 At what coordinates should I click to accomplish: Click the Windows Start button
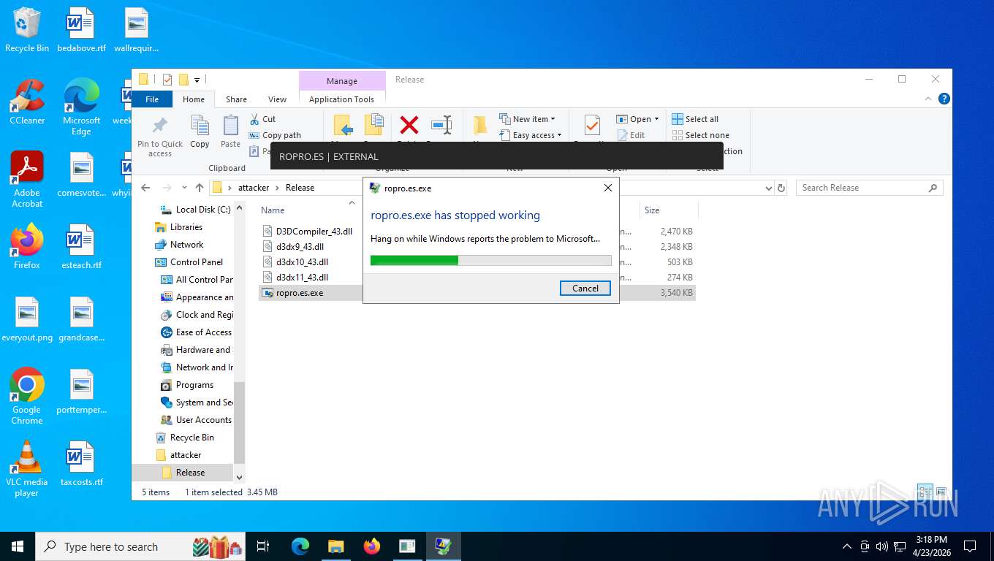pyautogui.click(x=18, y=546)
